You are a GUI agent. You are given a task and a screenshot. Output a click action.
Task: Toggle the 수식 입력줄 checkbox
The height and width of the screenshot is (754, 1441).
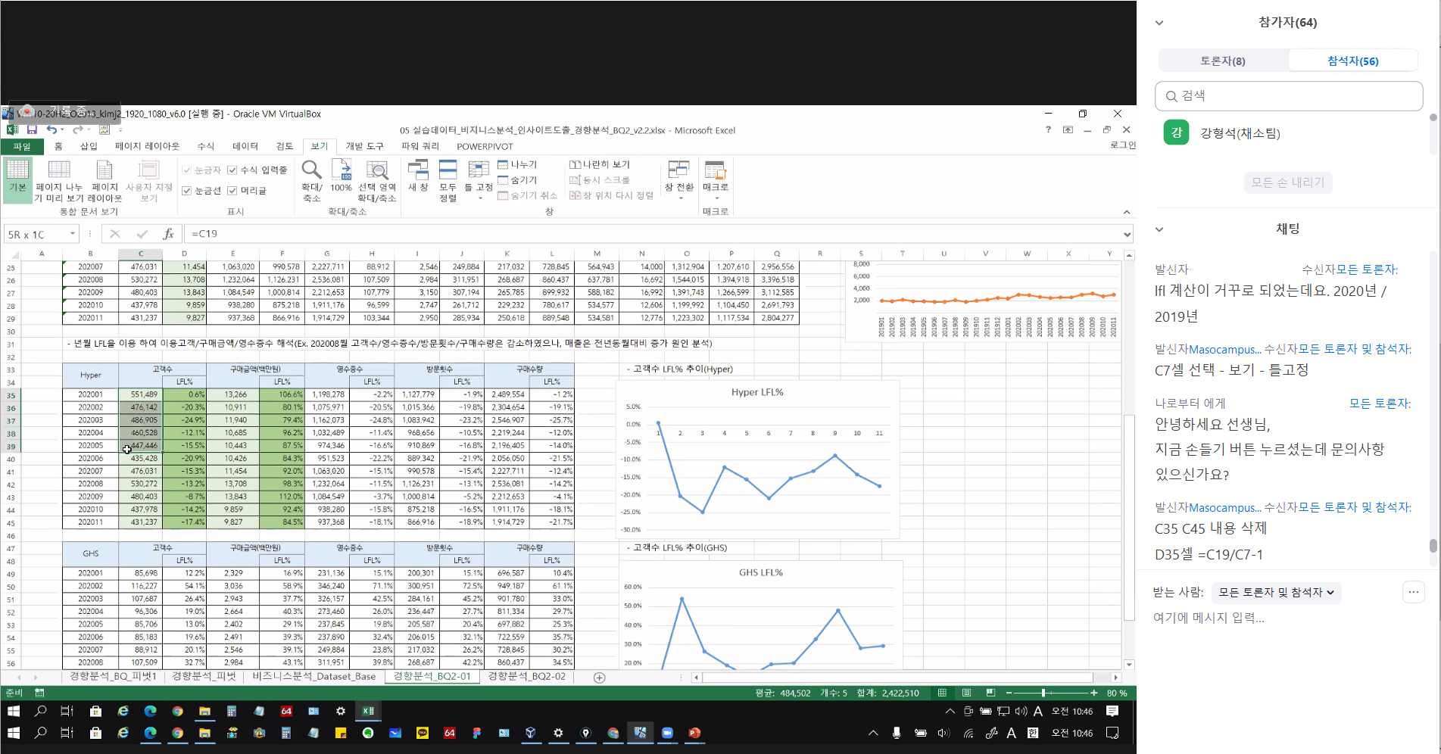(232, 170)
